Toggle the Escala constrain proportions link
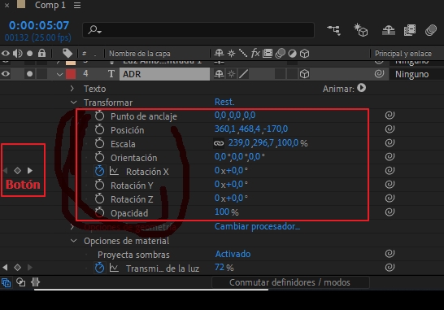This screenshot has width=444, height=310. [x=218, y=143]
